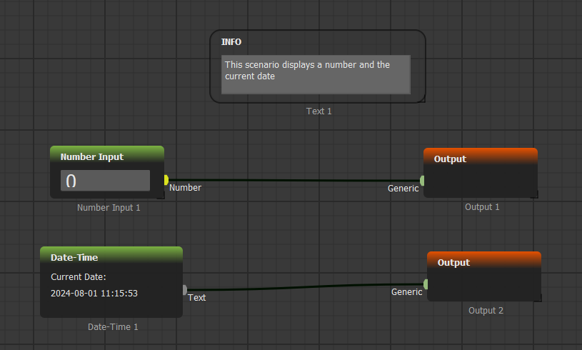Click the resize corner of Number Input node
This screenshot has height=350, width=582.
tap(161, 195)
